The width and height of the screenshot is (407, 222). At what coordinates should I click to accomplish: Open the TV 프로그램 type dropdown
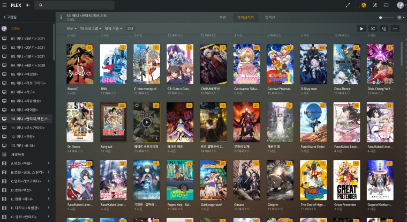click(x=91, y=28)
